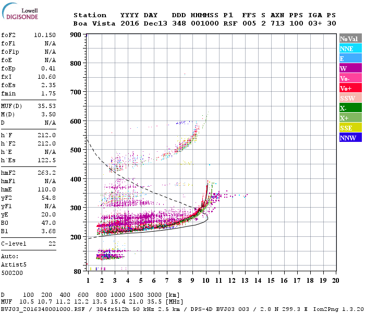Select the SSW legend swatch
The height and width of the screenshot is (313, 365).
point(350,98)
